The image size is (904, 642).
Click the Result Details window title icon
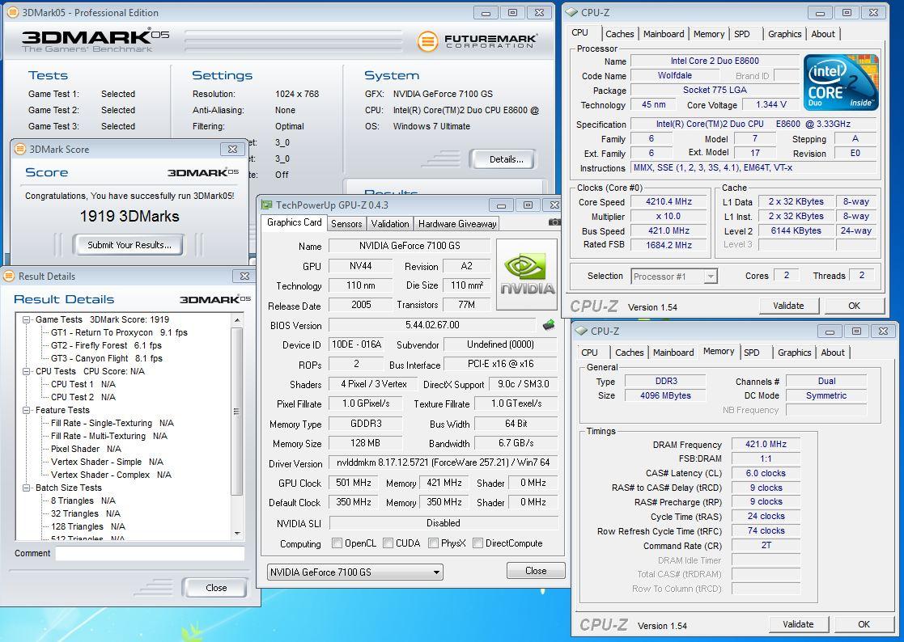(x=9, y=277)
